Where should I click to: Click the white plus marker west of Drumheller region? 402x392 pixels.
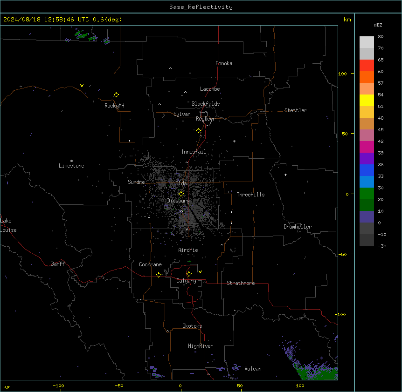(x=285, y=175)
